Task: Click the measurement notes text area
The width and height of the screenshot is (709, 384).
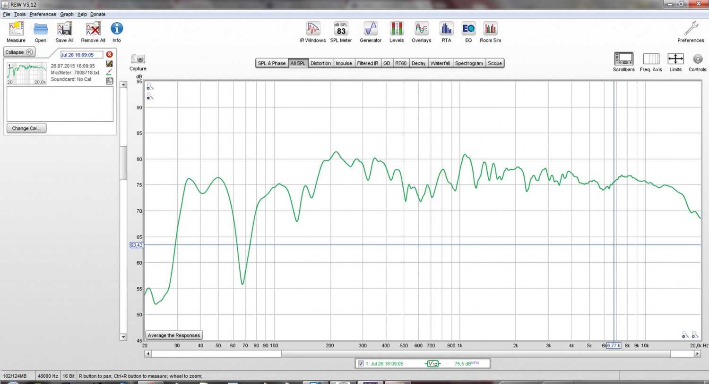Action: point(60,104)
